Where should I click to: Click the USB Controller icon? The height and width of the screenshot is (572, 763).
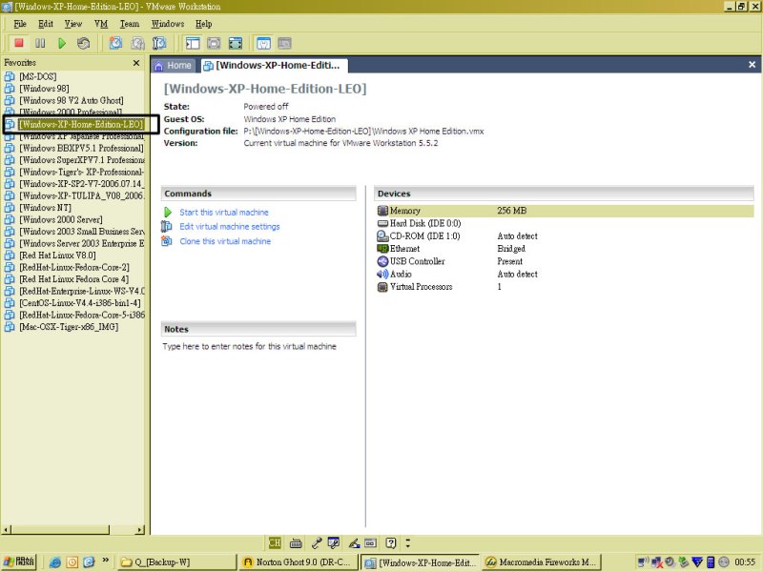382,261
